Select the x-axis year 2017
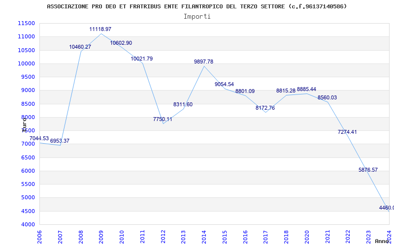394x246 pixels. point(265,237)
